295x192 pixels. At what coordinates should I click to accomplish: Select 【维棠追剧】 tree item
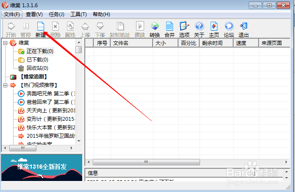[x=33, y=77]
